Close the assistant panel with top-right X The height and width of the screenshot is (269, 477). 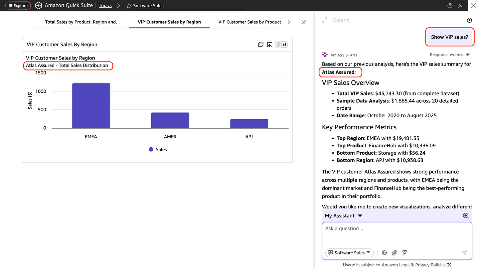click(473, 6)
